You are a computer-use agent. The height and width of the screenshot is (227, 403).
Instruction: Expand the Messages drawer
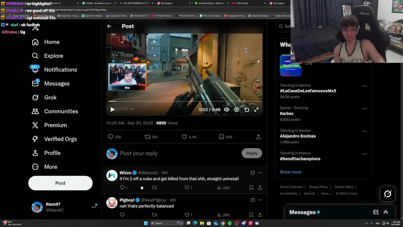(x=386, y=212)
